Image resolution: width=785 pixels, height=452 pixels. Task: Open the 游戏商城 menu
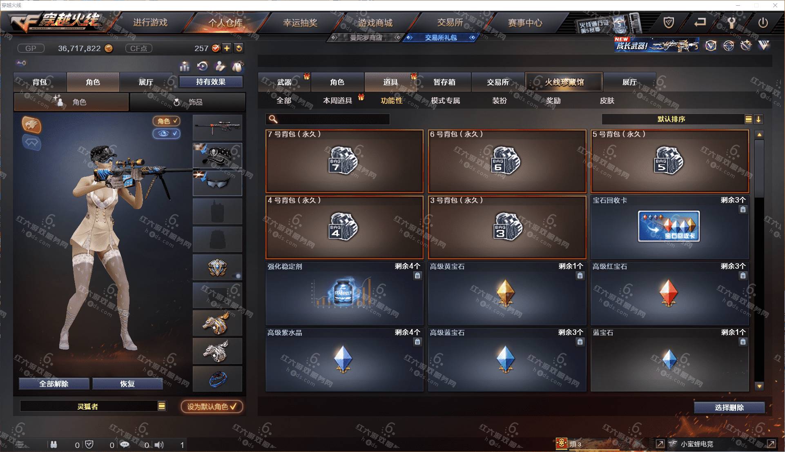pos(375,23)
